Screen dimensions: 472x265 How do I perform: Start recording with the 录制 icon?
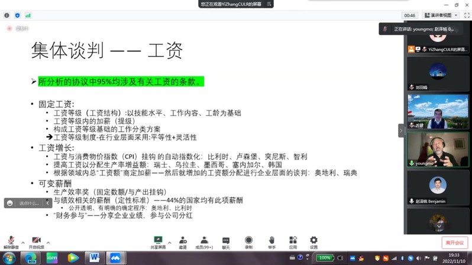click(248, 241)
